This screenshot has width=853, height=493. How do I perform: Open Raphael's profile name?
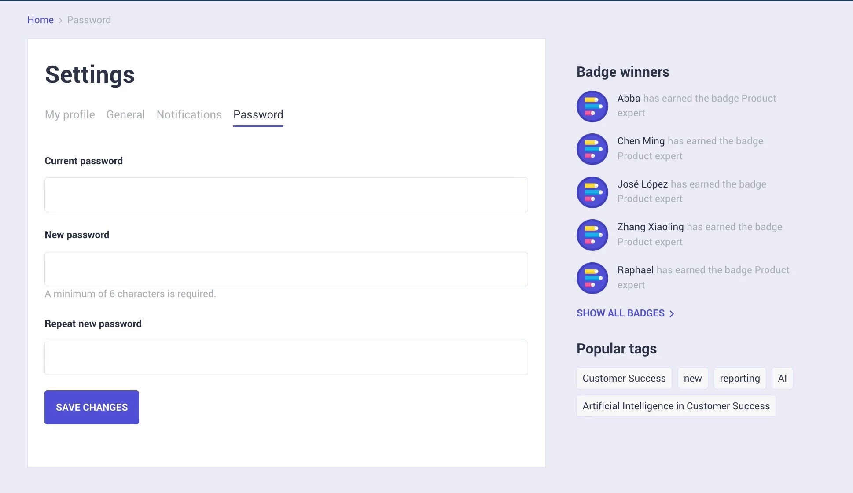click(635, 270)
